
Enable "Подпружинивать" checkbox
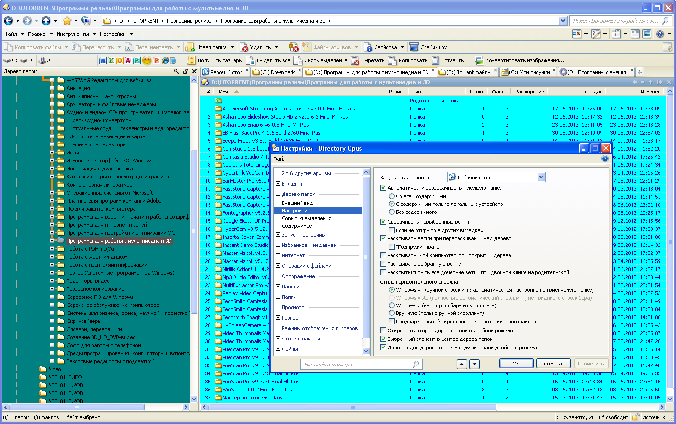click(392, 247)
